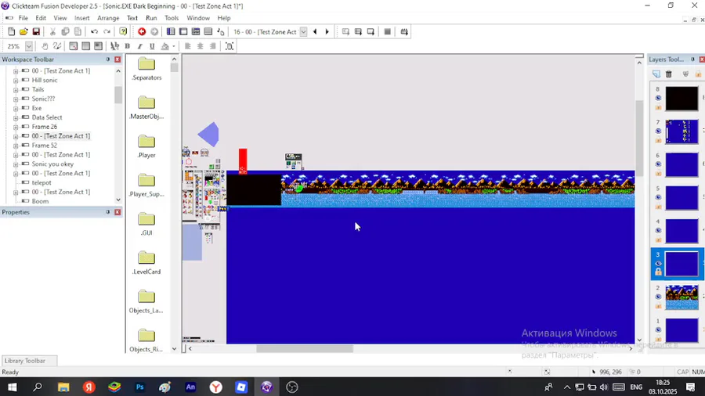Toggle visibility eye of layer 7
Screen dimensions: 705x396
point(658,131)
